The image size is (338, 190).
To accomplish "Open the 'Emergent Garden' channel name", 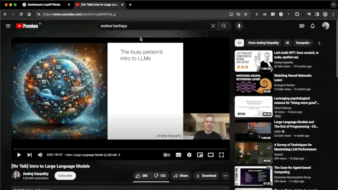I will click(x=284, y=85).
